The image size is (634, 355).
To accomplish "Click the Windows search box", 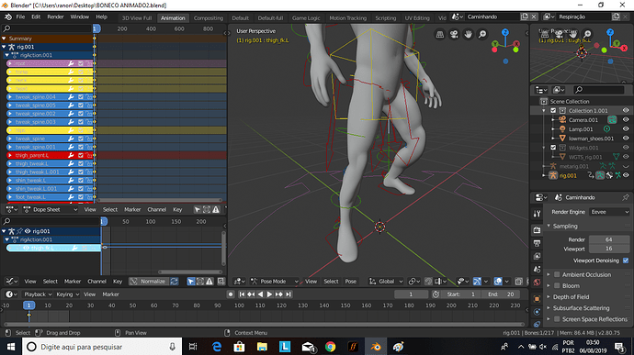I will coord(103,347).
